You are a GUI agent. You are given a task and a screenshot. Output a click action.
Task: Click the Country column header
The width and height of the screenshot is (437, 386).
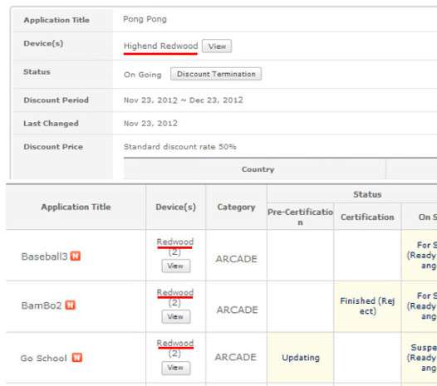258,169
